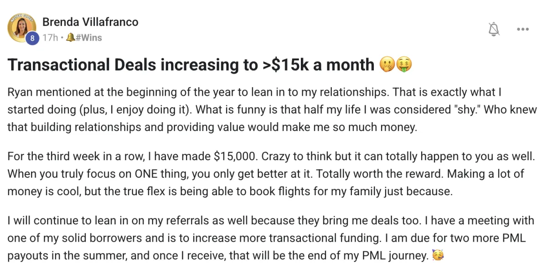Click the money-mouth face emoji in title
The image size is (547, 270).
404,65
